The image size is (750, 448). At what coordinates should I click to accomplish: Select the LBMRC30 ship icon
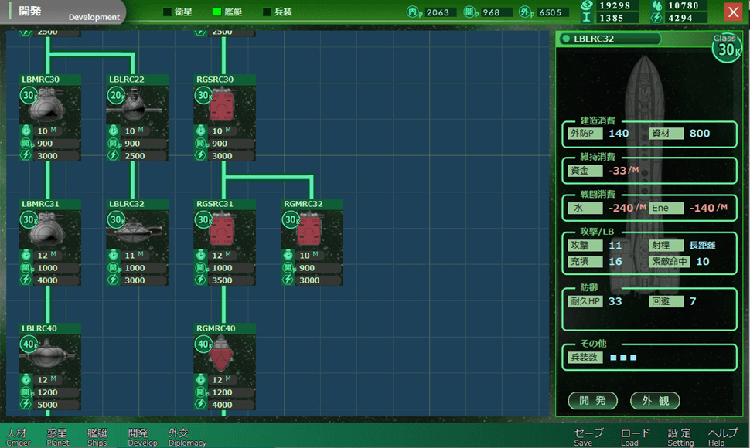[49, 104]
